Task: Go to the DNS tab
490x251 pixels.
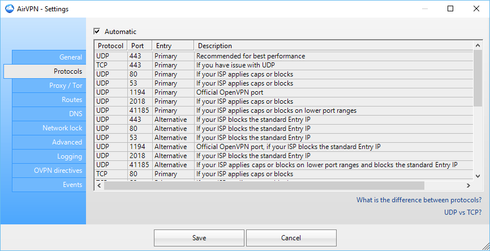Action: pos(49,114)
